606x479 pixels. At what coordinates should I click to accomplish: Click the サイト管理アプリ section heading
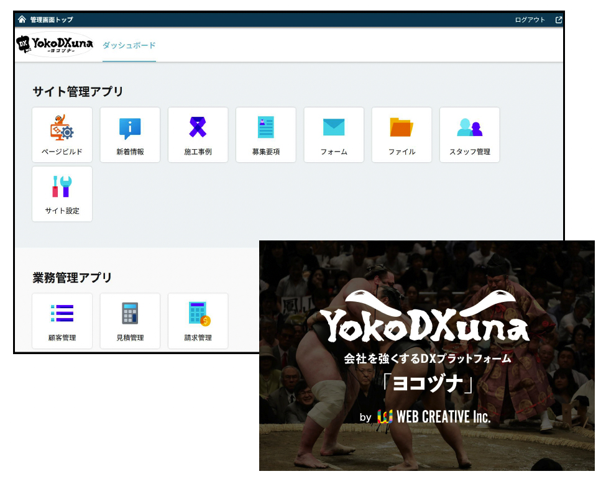(78, 91)
